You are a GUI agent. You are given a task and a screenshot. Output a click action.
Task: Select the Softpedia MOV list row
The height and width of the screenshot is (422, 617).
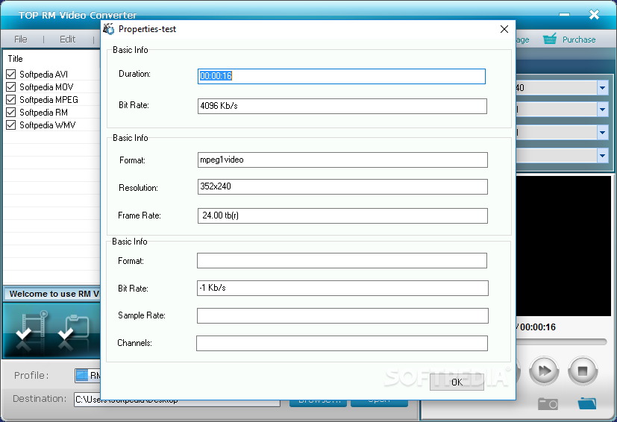point(52,86)
